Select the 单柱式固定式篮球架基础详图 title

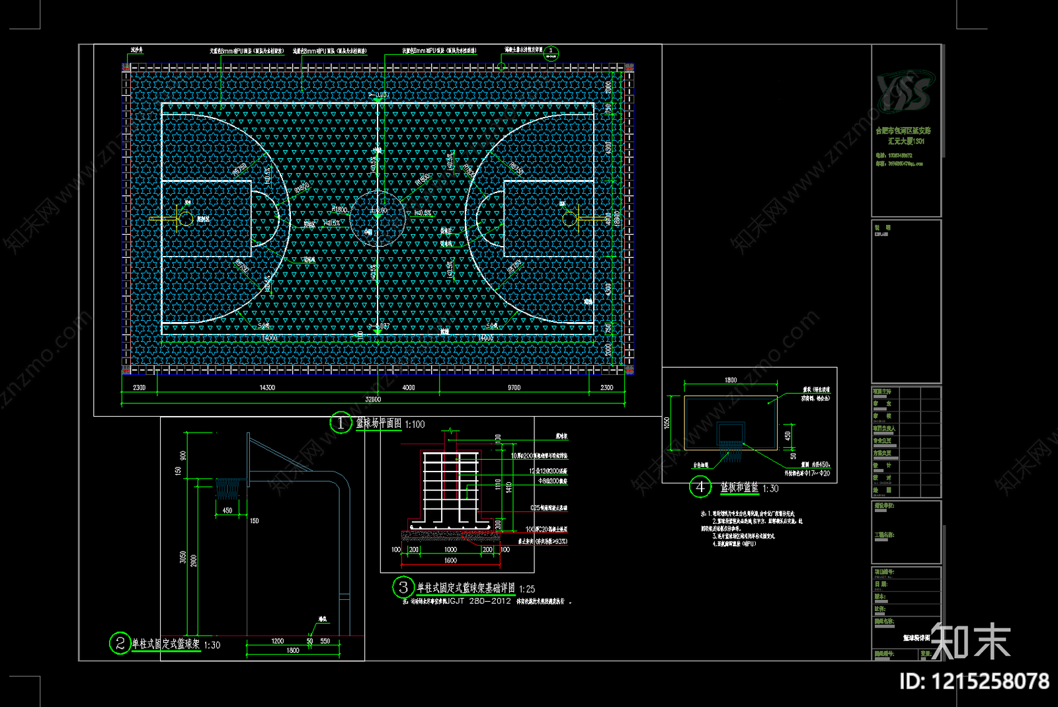466,588
